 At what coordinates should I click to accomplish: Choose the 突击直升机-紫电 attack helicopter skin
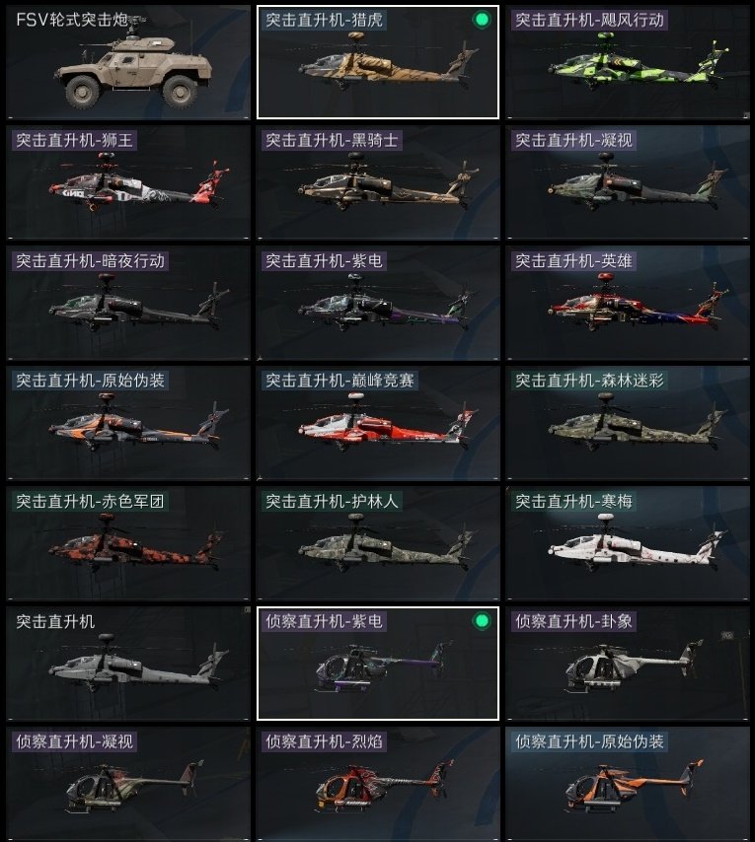coord(378,303)
